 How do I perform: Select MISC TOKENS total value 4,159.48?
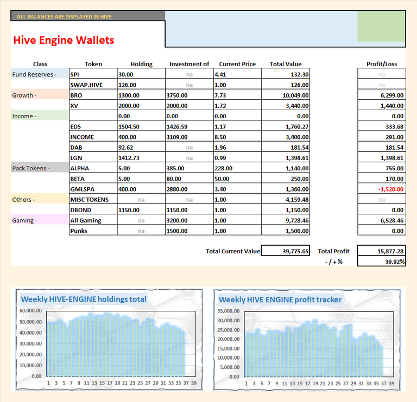[x=286, y=200]
